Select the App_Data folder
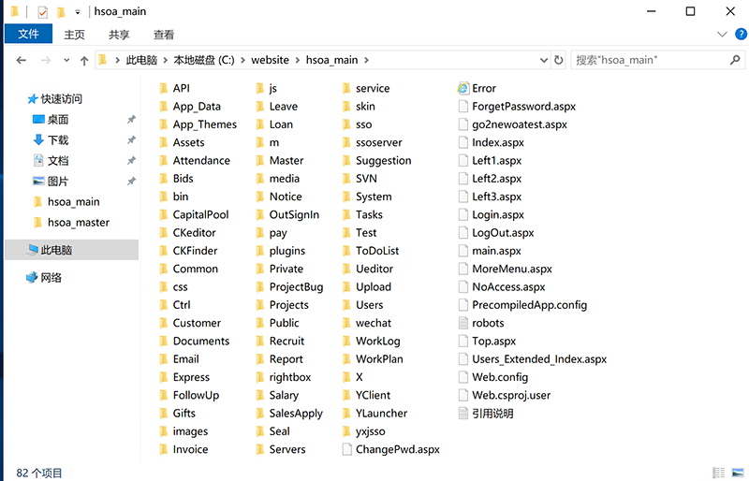The image size is (749, 481). pyautogui.click(x=190, y=107)
